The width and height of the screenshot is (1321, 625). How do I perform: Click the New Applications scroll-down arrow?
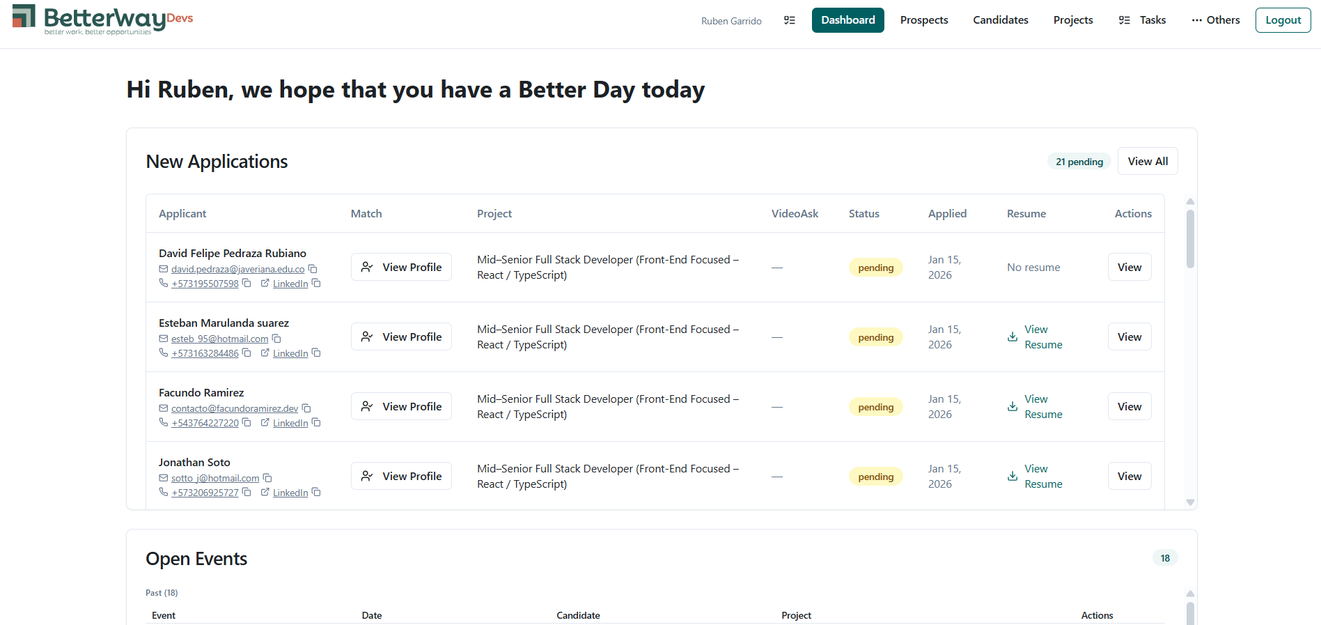pos(1190,502)
